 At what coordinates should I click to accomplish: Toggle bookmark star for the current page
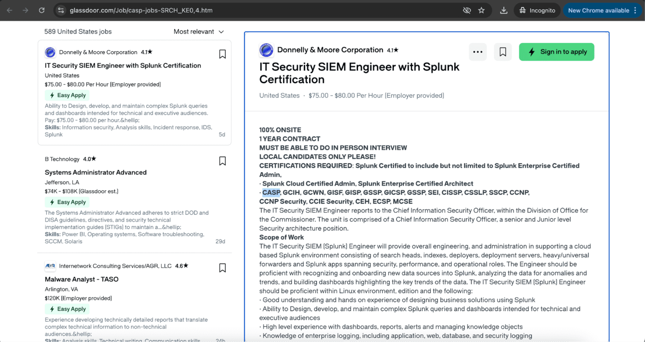(482, 10)
